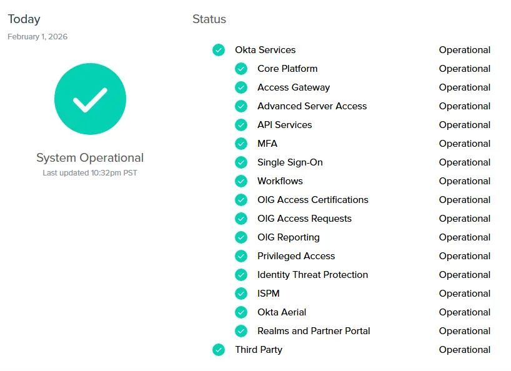Collapse the Third Party status group
Viewport: 511px width, 371px height.
[x=259, y=350]
